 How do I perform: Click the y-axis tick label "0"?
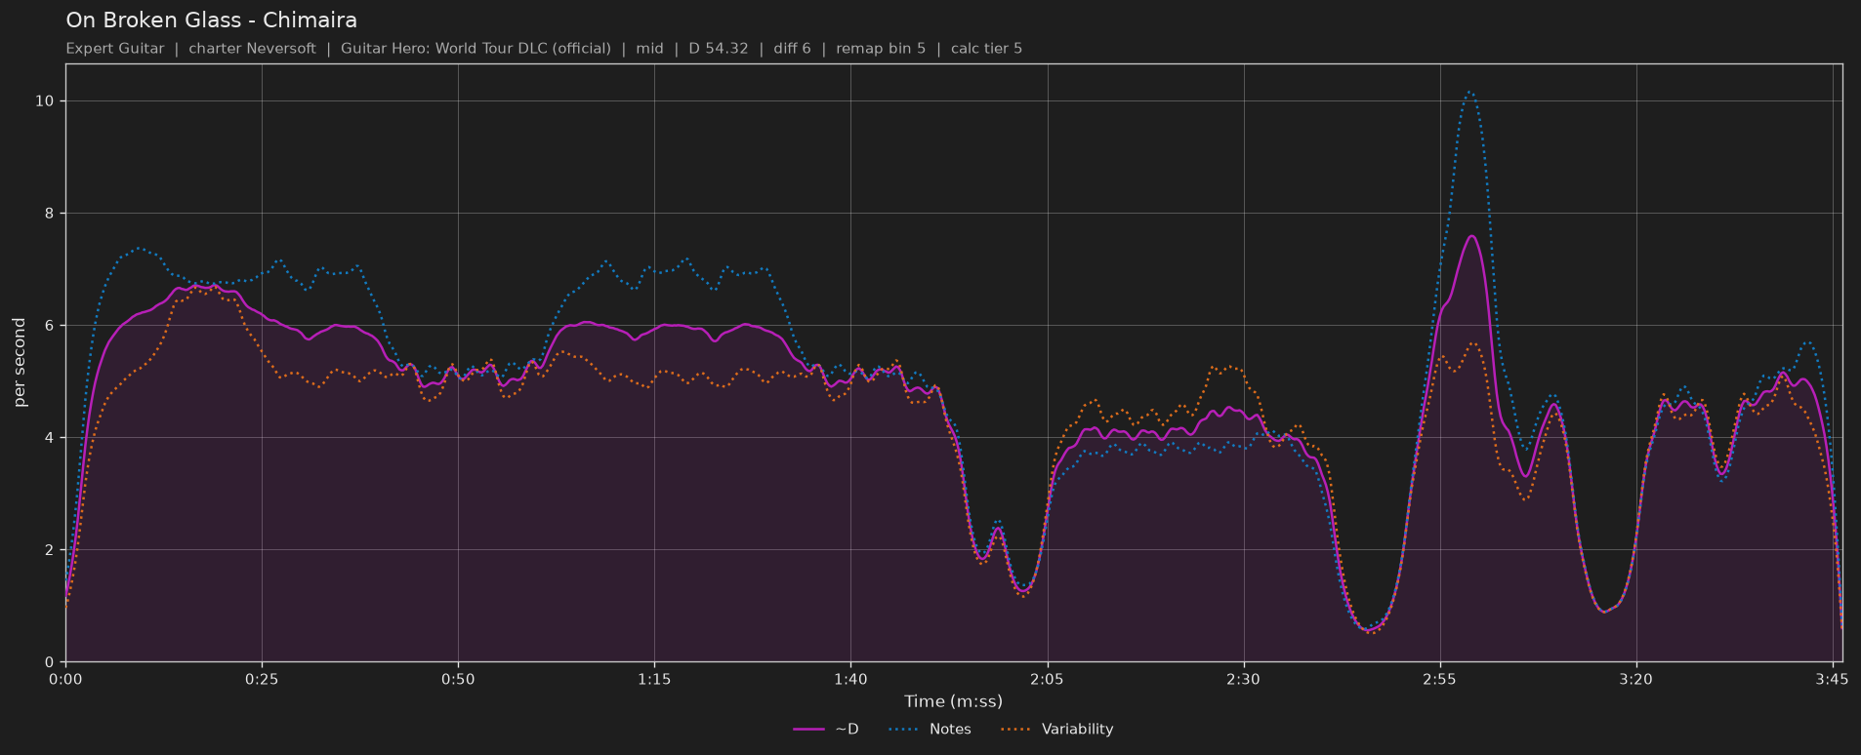52,662
